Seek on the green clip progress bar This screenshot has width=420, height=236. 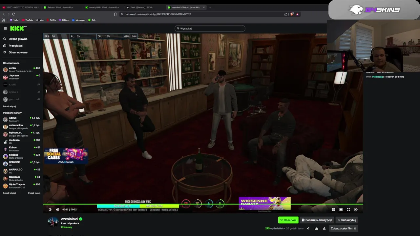(x=203, y=204)
